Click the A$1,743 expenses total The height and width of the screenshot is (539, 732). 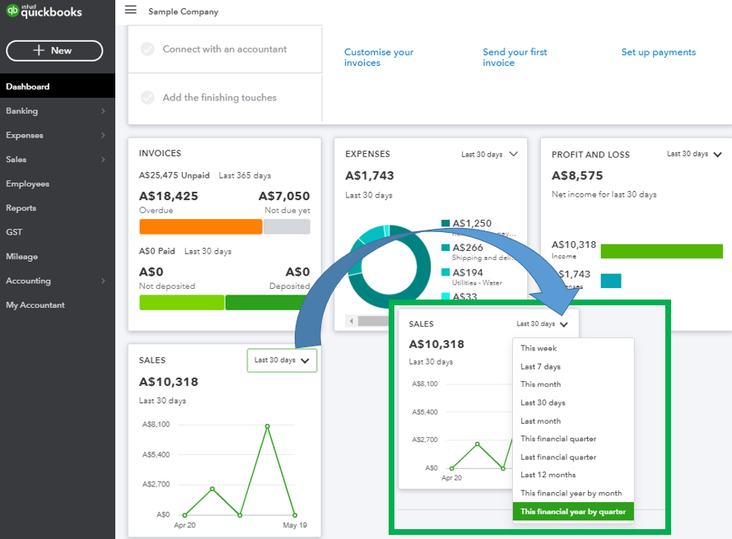click(370, 175)
